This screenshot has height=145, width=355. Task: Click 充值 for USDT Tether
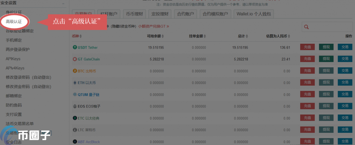[x=307, y=47]
